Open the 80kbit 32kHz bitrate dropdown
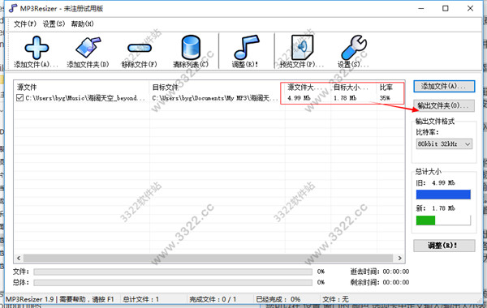The width and height of the screenshot is (487, 308). pyautogui.click(x=444, y=144)
